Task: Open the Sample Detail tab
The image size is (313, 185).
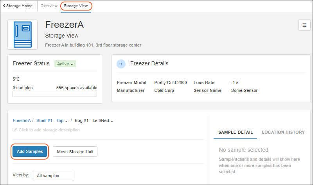Action: coord(236,132)
